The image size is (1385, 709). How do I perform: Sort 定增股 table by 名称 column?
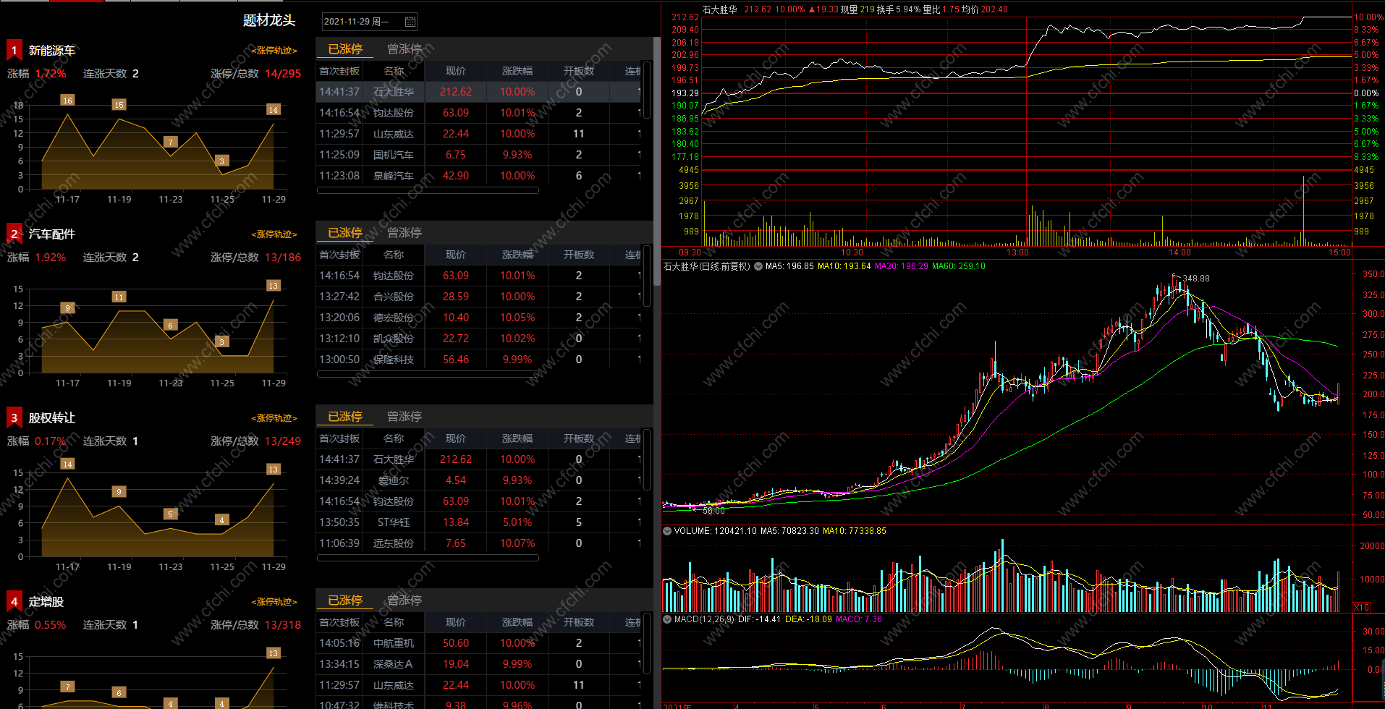[x=394, y=622]
